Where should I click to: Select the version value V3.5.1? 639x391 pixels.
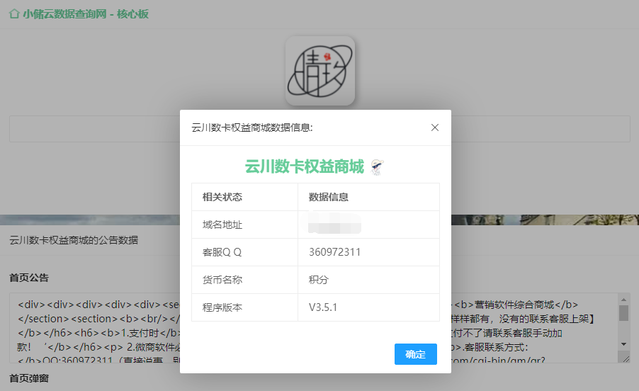(323, 307)
